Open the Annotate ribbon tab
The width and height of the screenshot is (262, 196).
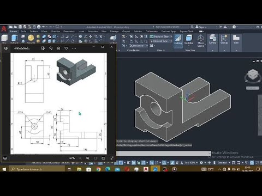(93, 32)
